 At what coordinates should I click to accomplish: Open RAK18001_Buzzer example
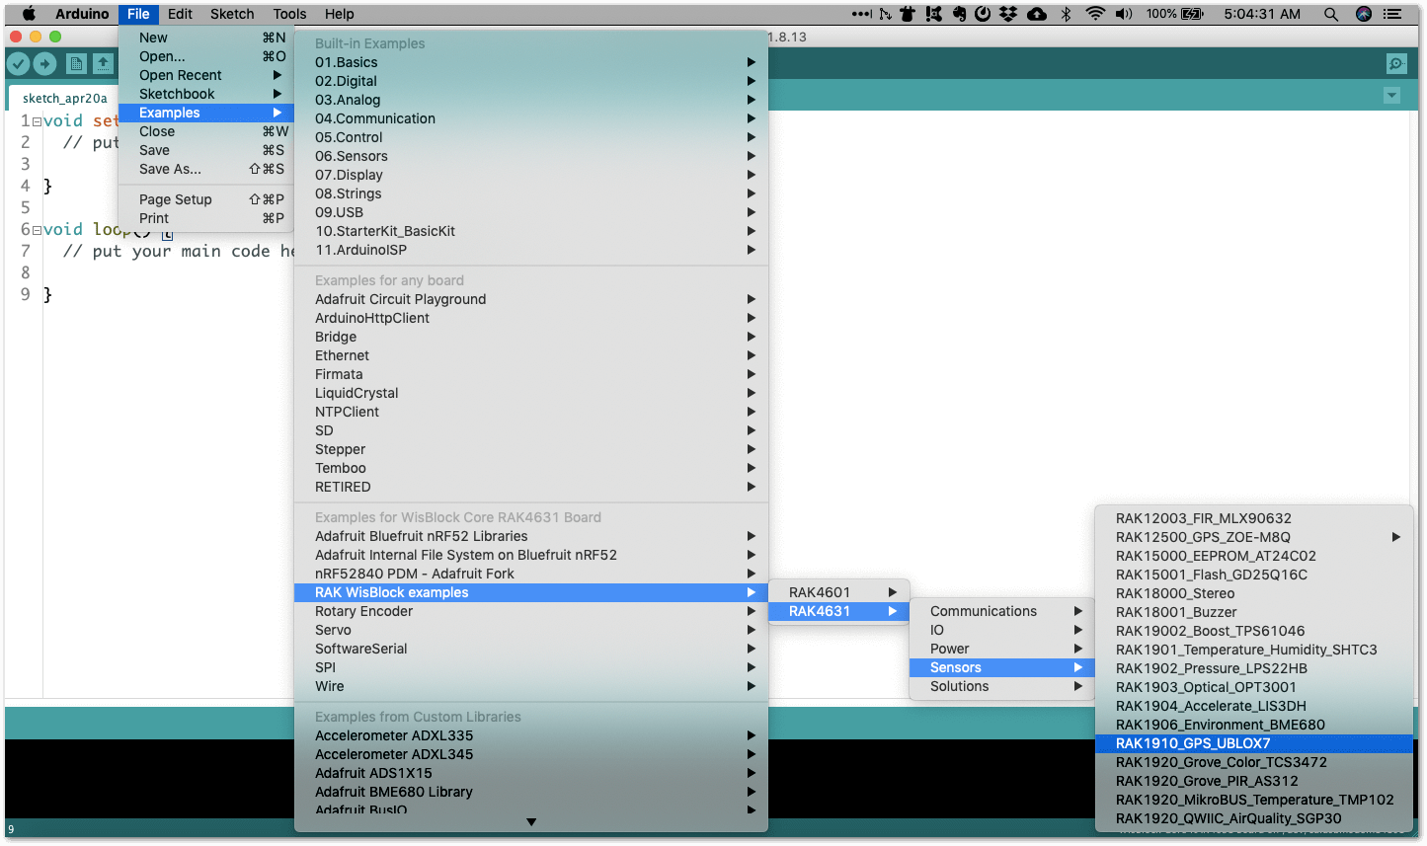click(1254, 612)
